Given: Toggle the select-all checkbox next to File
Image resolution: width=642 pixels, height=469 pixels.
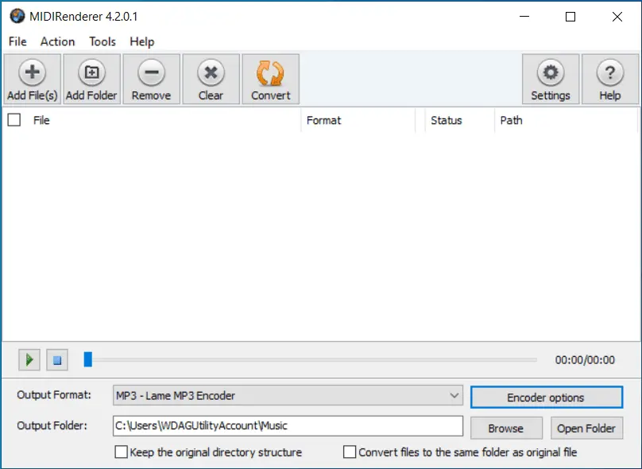Looking at the screenshot, I should coord(14,120).
